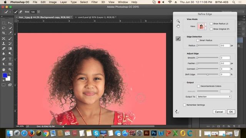Select the Crop tool
Image resolution: width=246 pixels, height=138 pixels.
tap(3, 33)
